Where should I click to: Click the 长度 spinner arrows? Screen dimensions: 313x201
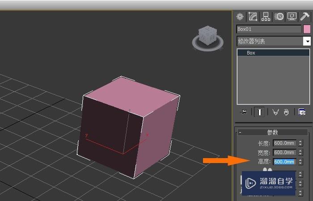(x=300, y=143)
